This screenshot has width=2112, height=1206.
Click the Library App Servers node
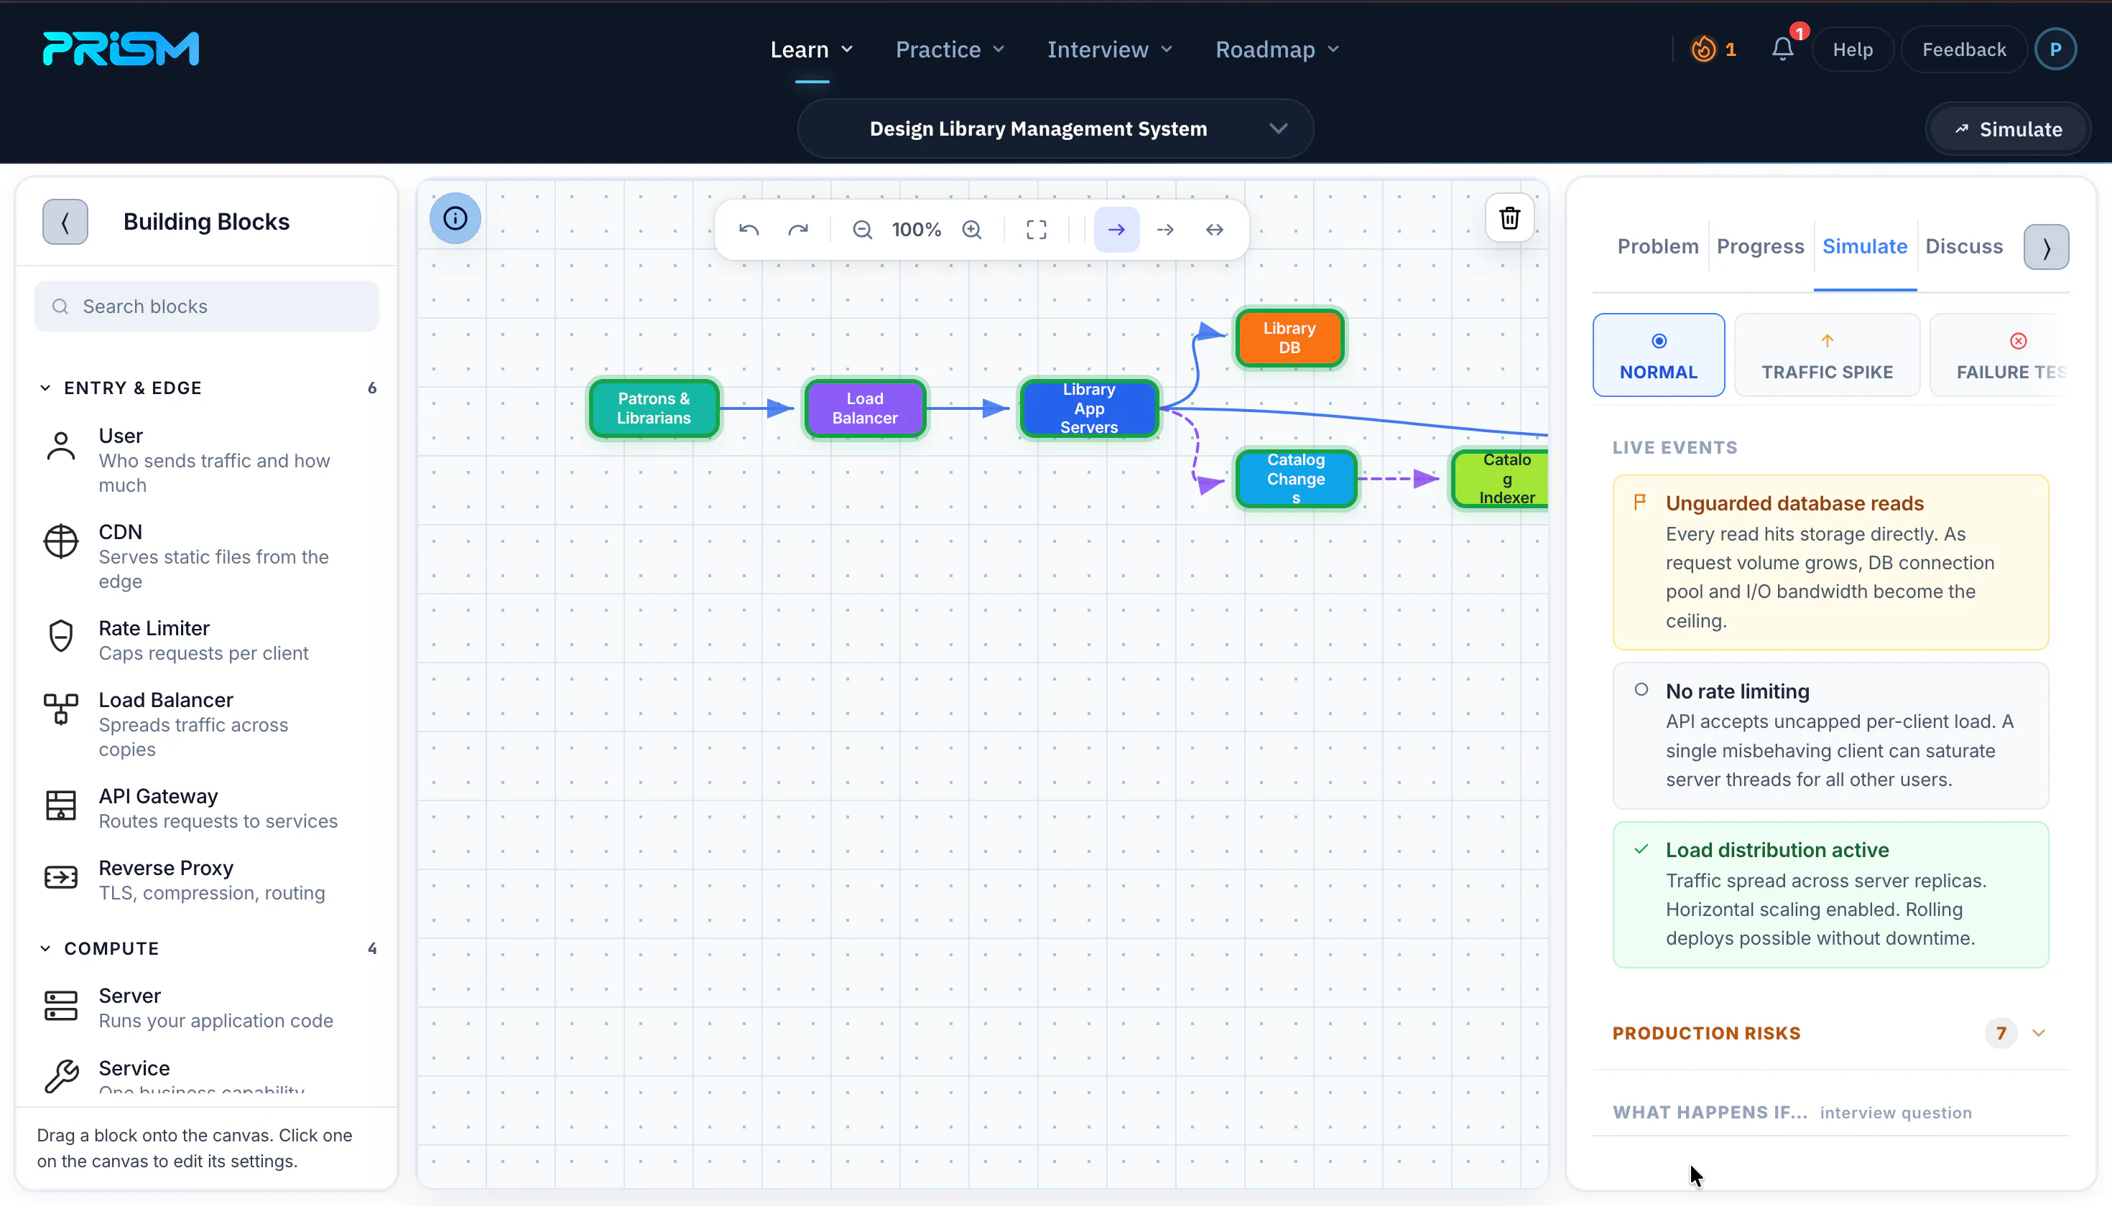pyautogui.click(x=1089, y=408)
